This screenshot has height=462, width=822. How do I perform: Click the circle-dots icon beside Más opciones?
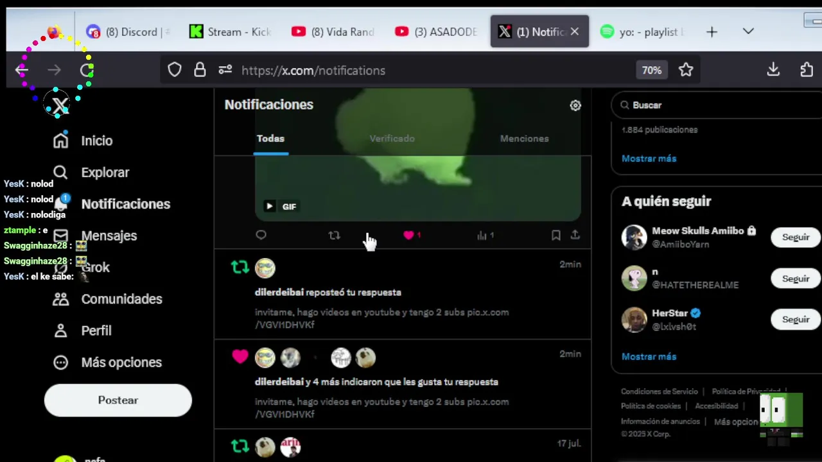tap(60, 363)
